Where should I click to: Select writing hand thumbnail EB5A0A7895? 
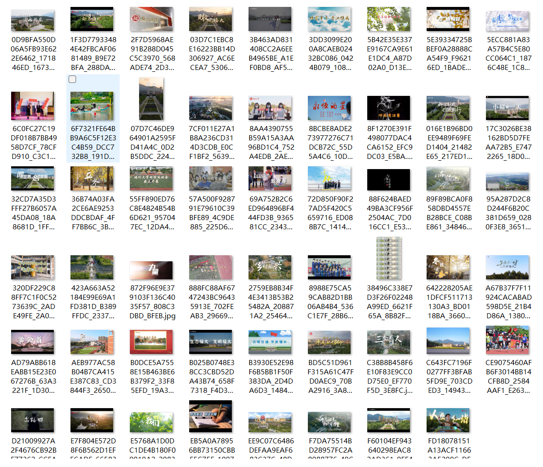[x=211, y=417]
